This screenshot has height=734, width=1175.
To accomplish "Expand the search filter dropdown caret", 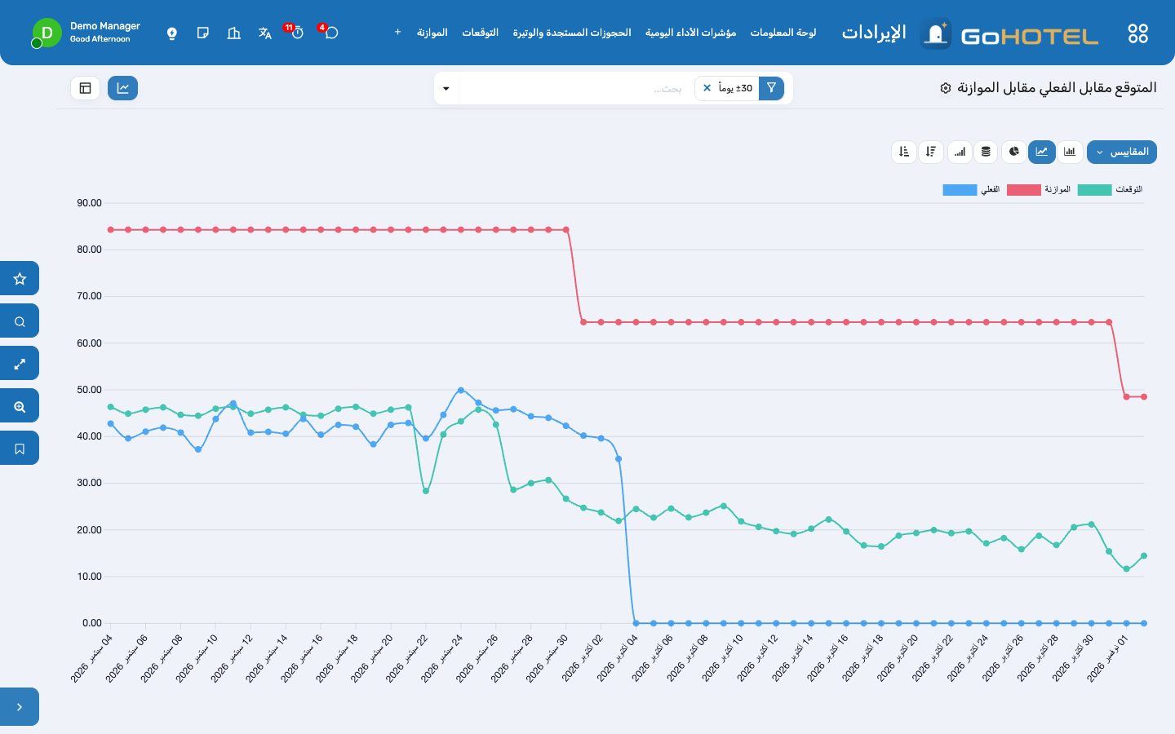I will [x=446, y=88].
